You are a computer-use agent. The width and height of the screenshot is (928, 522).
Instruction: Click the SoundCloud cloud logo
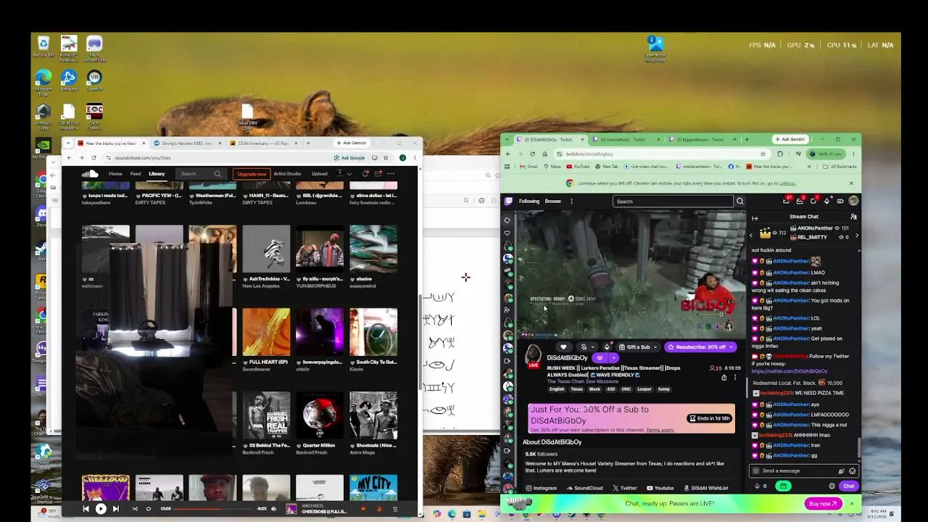tap(90, 174)
